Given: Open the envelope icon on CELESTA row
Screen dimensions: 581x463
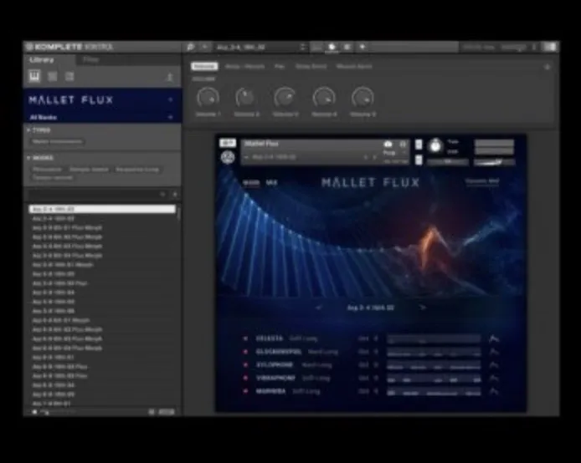Looking at the screenshot, I should [494, 338].
